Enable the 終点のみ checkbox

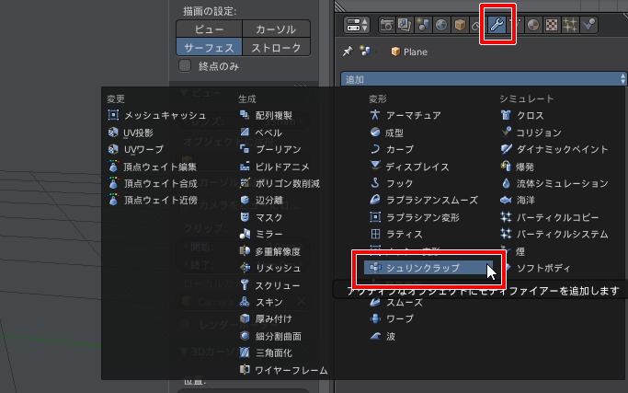pyautogui.click(x=185, y=65)
